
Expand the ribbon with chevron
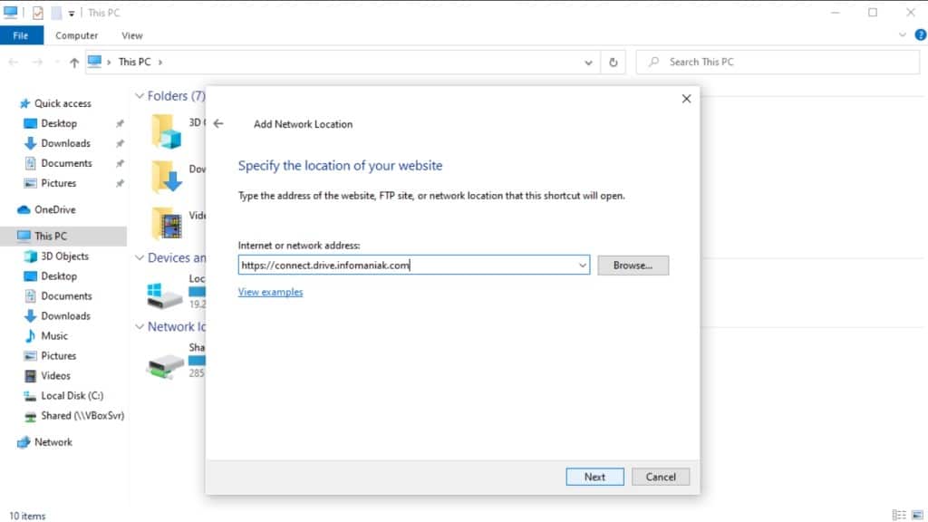[x=902, y=35]
